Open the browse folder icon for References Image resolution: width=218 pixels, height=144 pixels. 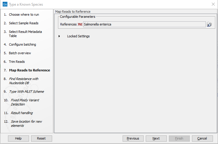[209, 25]
